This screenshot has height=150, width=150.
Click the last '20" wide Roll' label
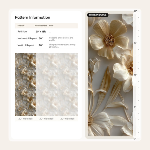coord(67,118)
